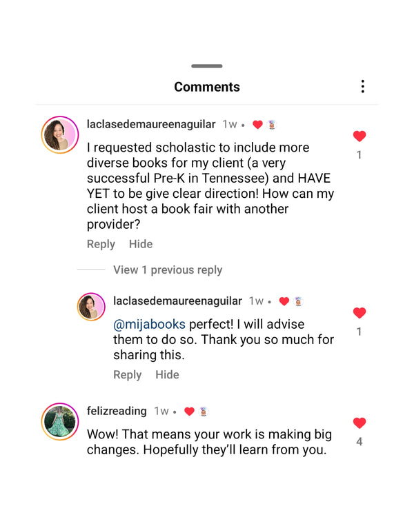Tap the heart badge beside top comment timestamp
Viewport: 414px width, 517px height.
pos(257,125)
